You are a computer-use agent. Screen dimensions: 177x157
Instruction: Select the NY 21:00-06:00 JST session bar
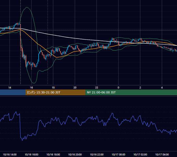point(131,92)
